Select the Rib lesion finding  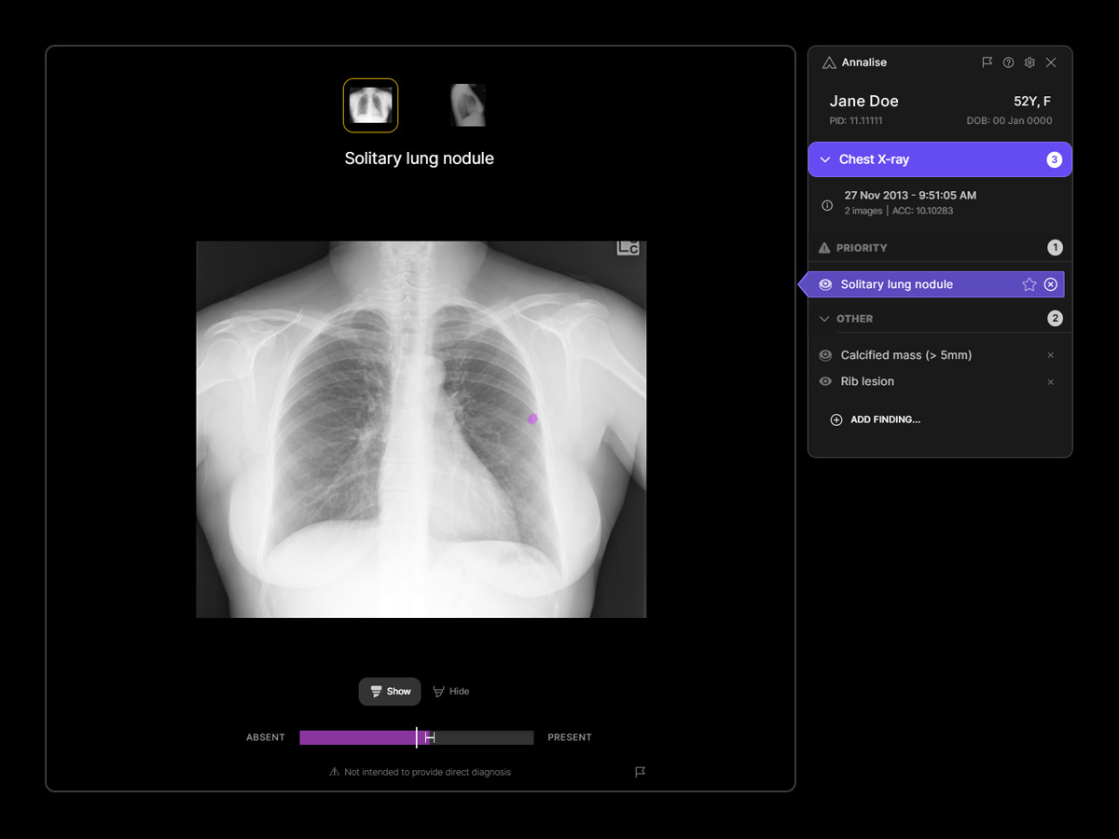coord(867,381)
